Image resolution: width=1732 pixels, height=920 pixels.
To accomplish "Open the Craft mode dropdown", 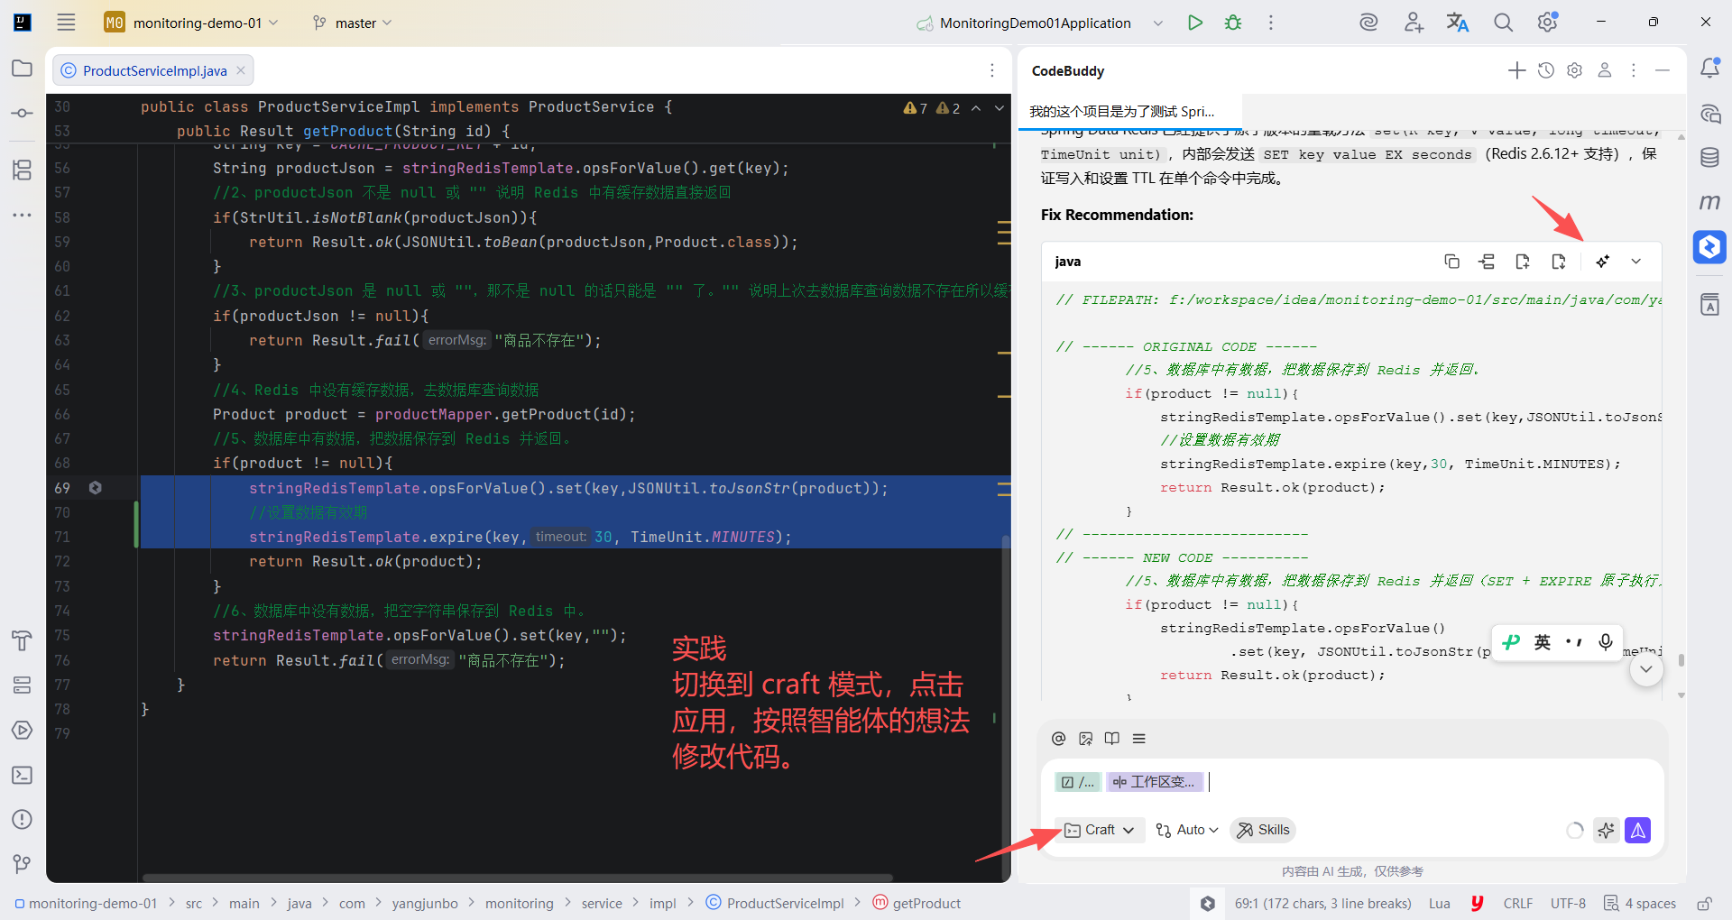I will coord(1099,830).
